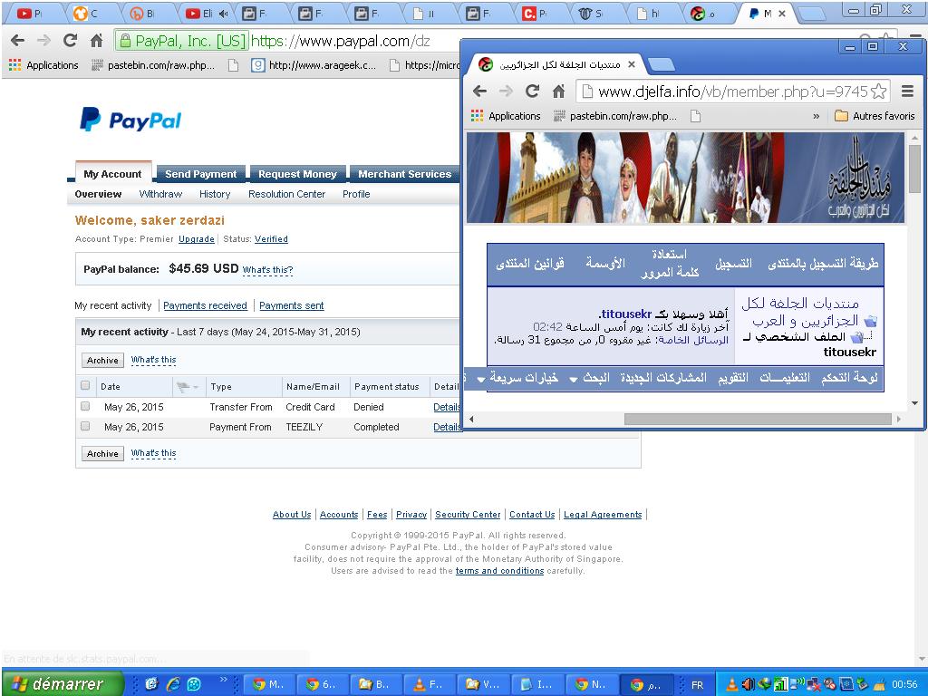Open the arageek.com bookmark
Viewport: 928px width, 696px height.
[x=314, y=65]
